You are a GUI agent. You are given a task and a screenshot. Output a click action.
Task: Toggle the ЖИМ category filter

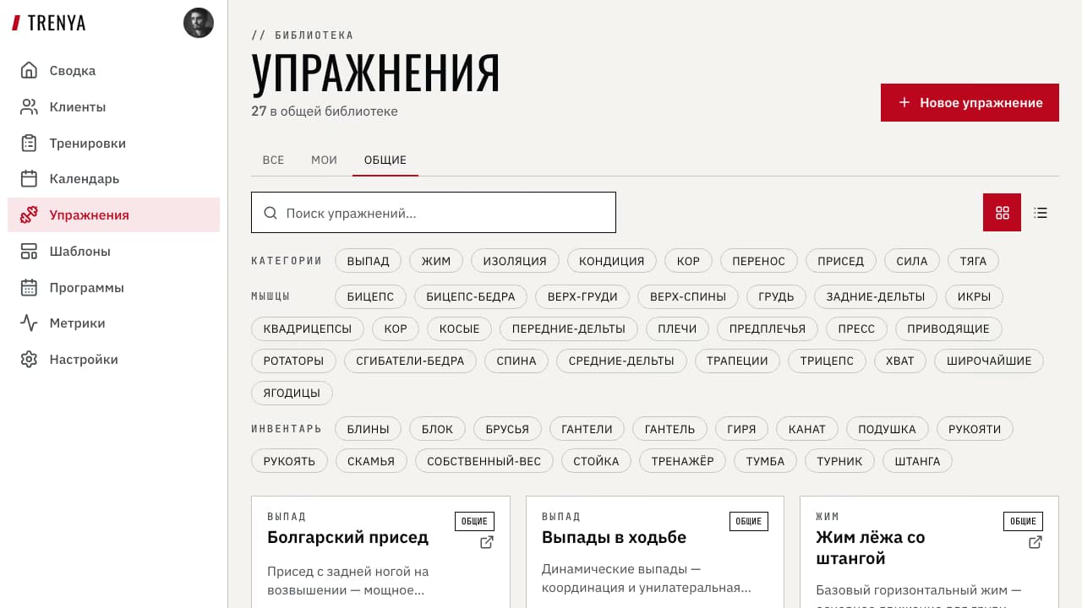[x=436, y=261]
